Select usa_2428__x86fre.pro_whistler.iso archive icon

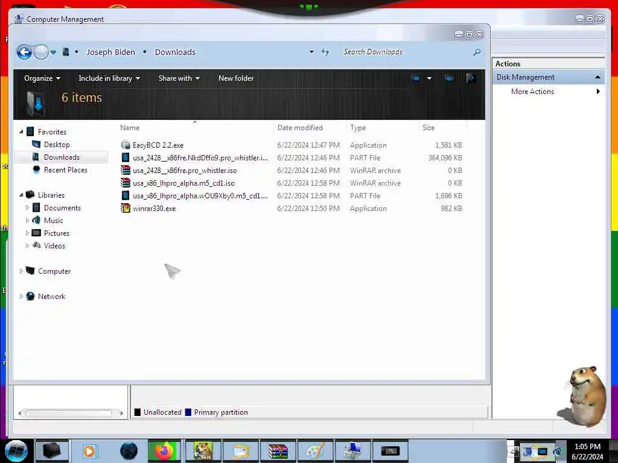click(x=126, y=170)
